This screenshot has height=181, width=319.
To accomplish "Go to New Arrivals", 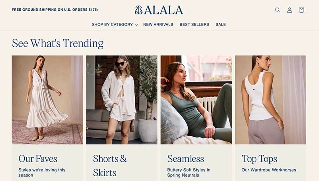I will click(x=158, y=24).
